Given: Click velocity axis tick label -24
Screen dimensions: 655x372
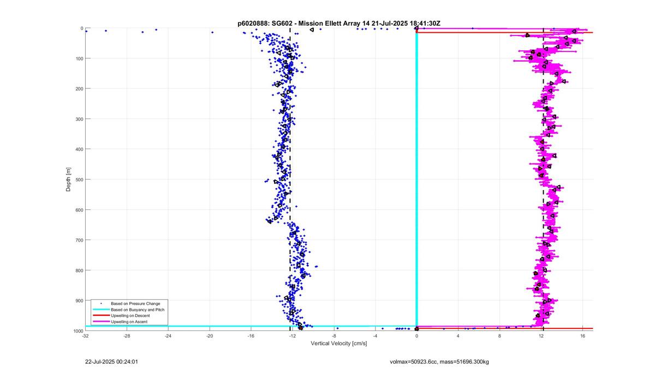Looking at the screenshot, I should point(168,336).
